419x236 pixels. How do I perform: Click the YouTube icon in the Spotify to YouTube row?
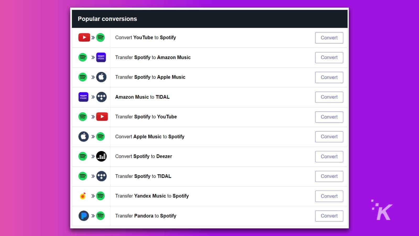click(x=102, y=117)
